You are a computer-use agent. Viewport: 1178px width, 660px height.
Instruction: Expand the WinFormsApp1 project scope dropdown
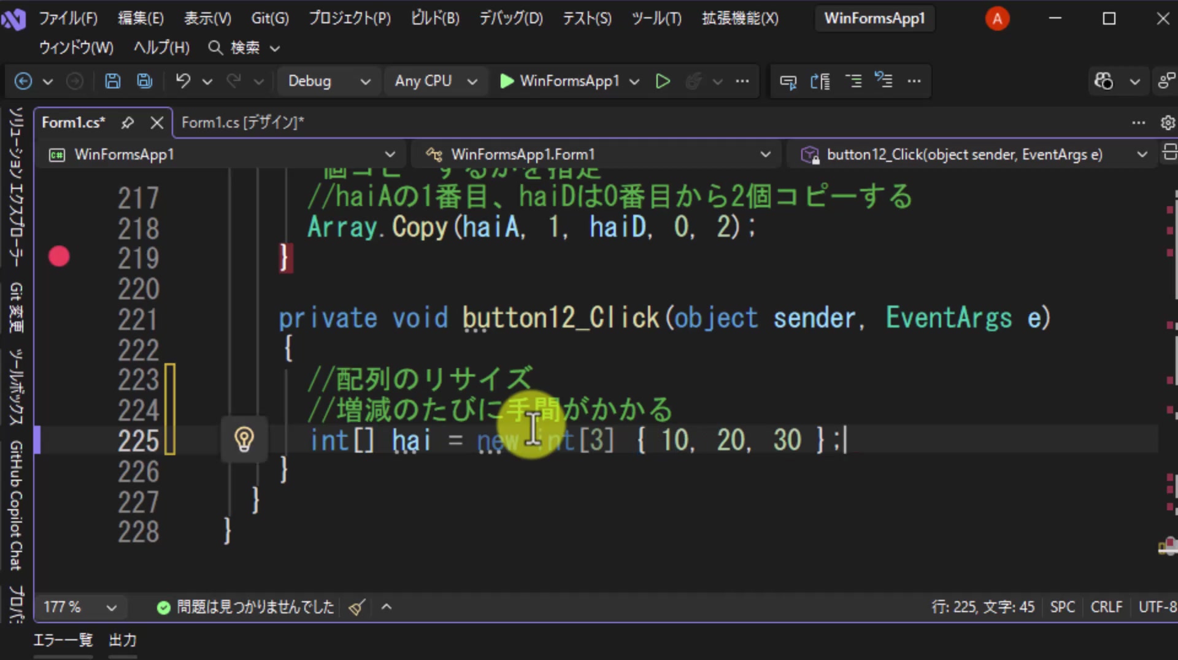(222, 155)
